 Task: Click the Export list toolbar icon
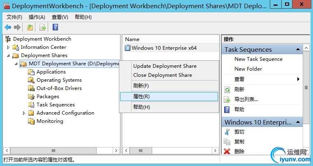coord(42,28)
